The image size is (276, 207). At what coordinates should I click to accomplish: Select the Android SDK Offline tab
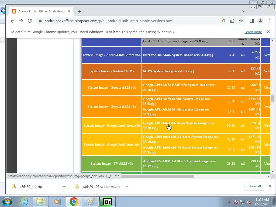41,11
